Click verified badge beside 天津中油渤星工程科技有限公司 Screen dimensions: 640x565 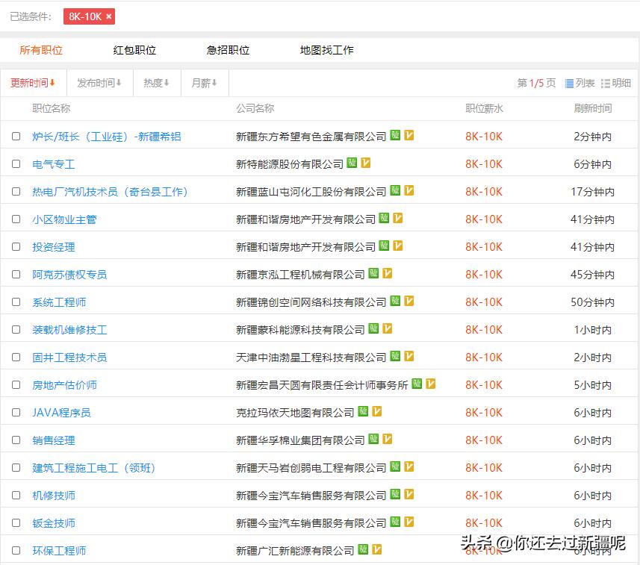pos(396,356)
